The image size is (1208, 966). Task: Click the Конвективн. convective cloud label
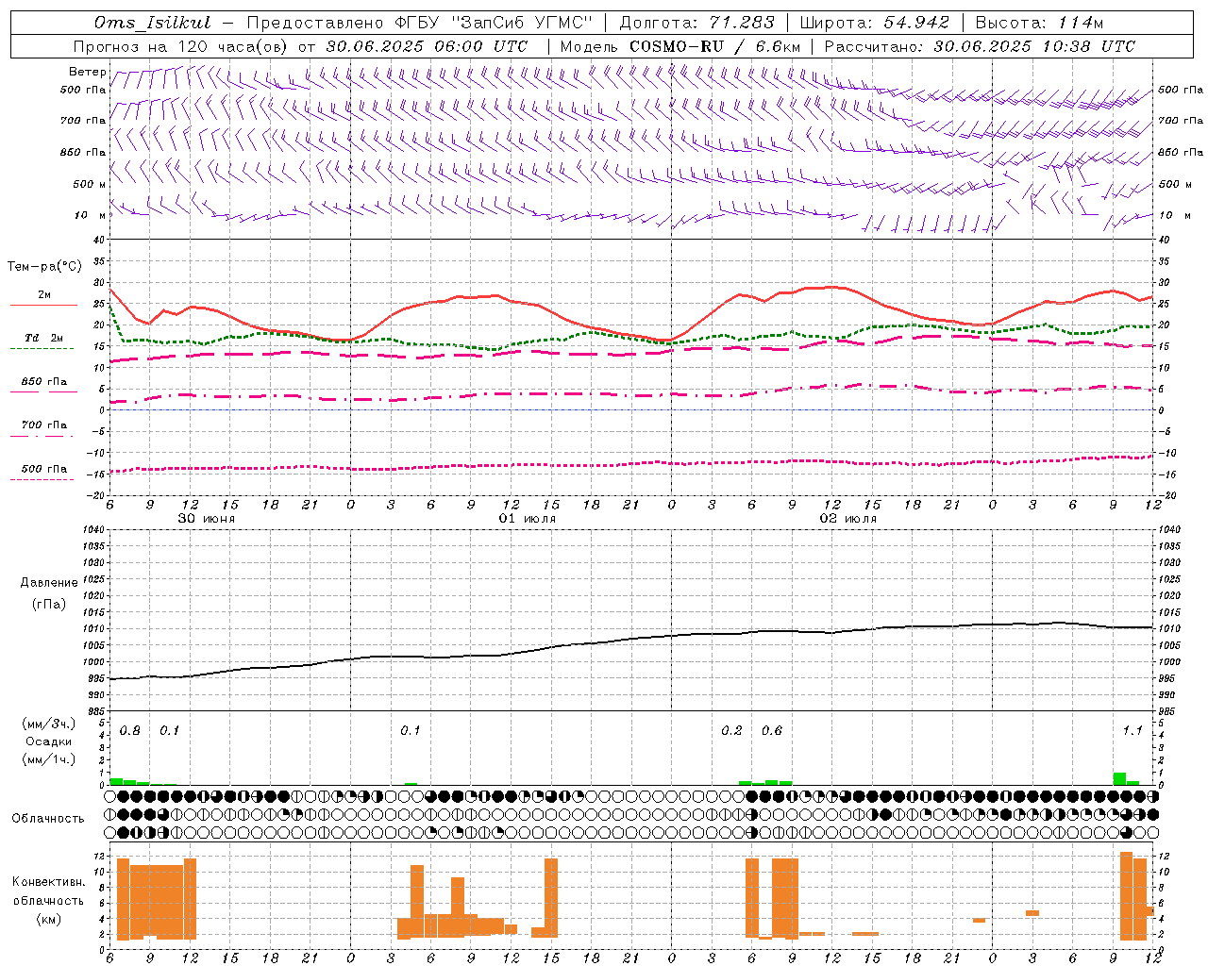click(49, 882)
